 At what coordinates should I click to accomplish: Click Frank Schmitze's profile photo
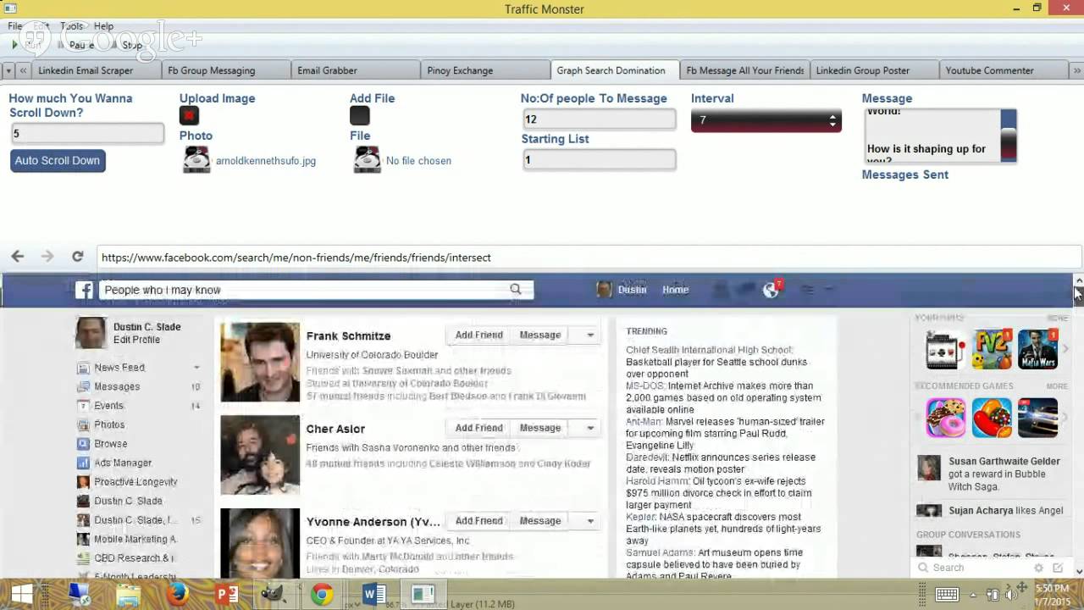tap(260, 362)
